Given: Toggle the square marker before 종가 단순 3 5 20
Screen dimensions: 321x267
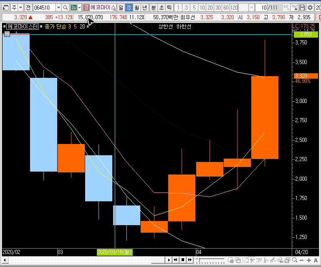Looking at the screenshot, I should click(x=41, y=26).
